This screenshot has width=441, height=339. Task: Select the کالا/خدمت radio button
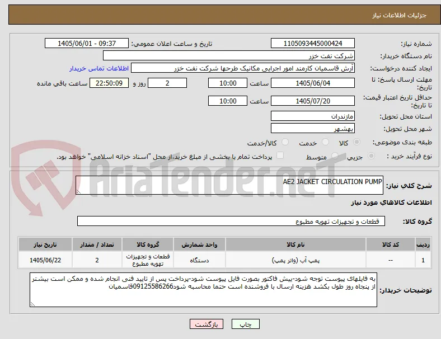(285, 142)
